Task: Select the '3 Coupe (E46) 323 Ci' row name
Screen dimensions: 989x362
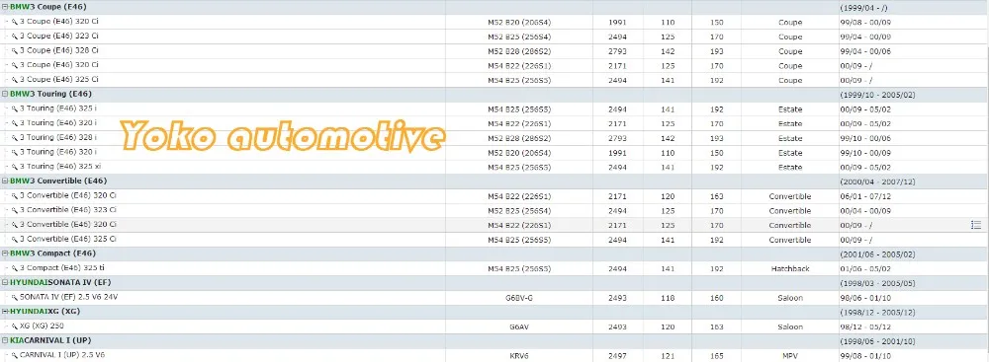Action: tap(59, 36)
